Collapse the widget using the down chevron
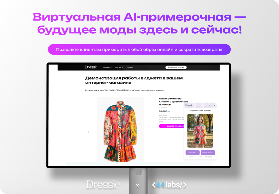Screen dimensions: 279x194 tap(210, 105)
